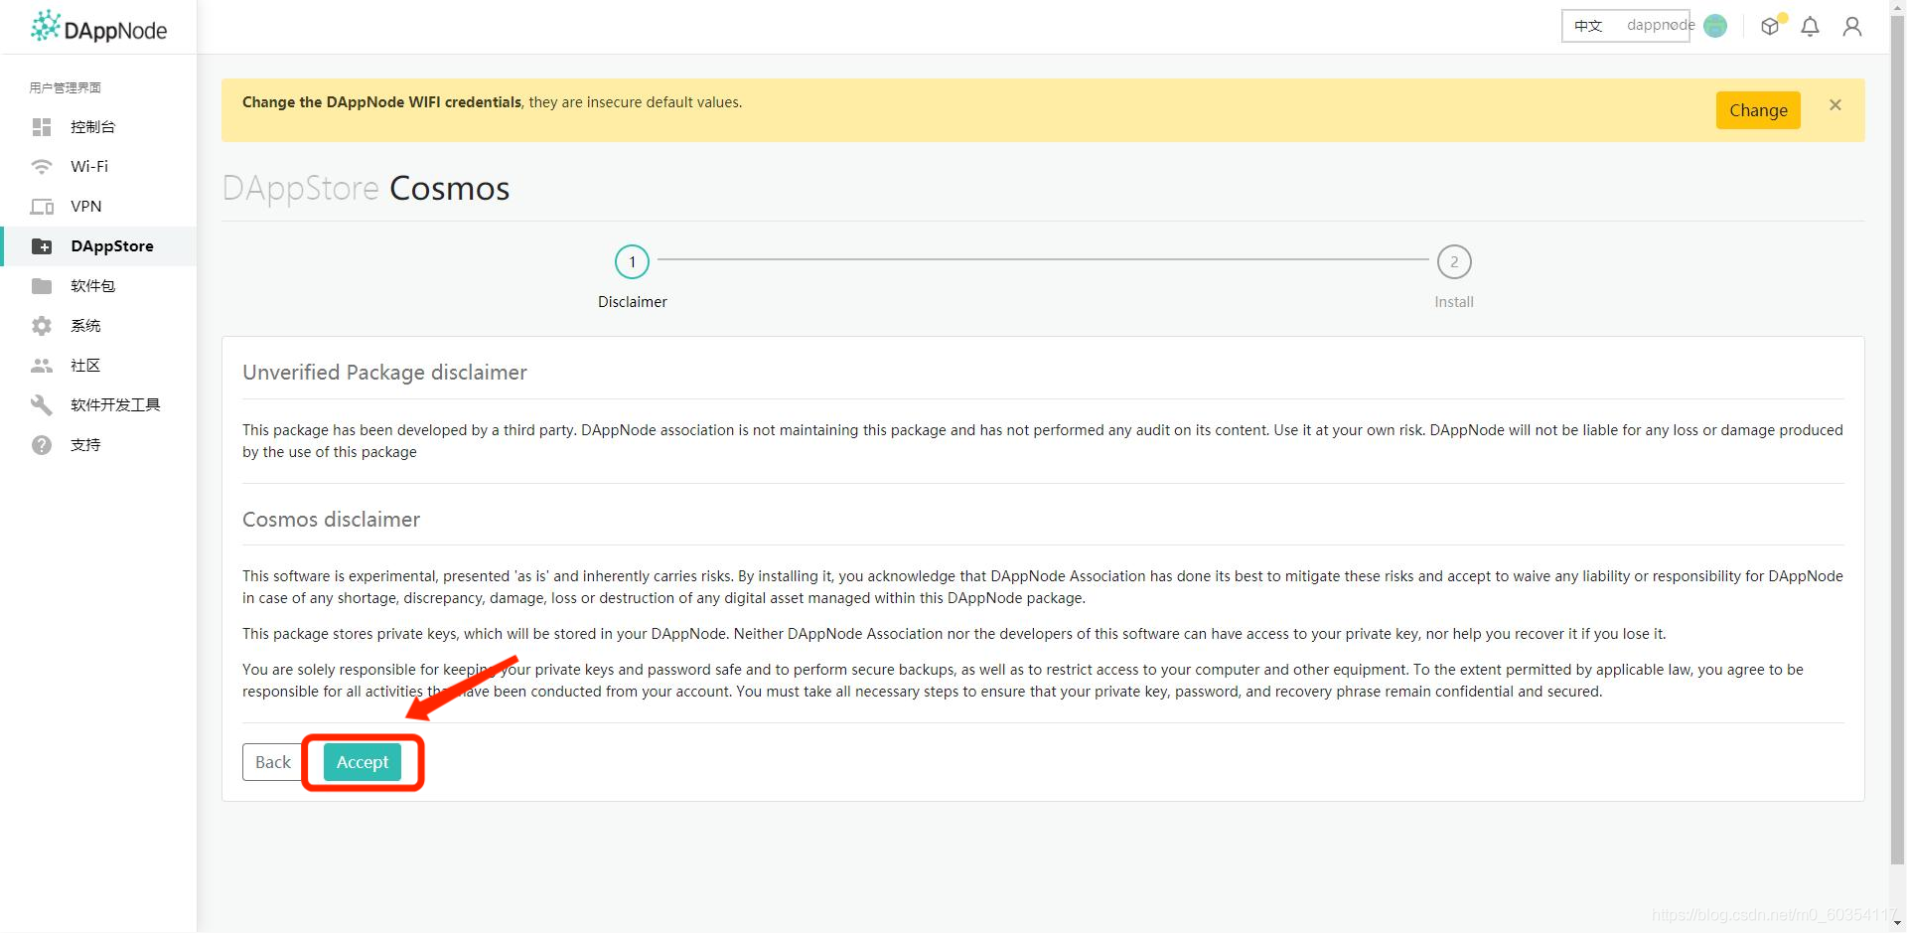Accept the Cosmos disclaimer
This screenshot has height=933, width=1907.
pyautogui.click(x=363, y=762)
